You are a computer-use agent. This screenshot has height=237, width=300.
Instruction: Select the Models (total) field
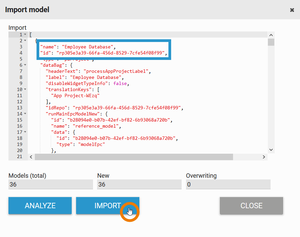(50, 185)
